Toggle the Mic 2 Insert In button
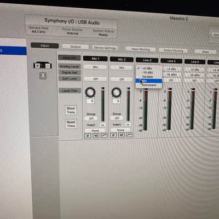 tap(128, 125)
